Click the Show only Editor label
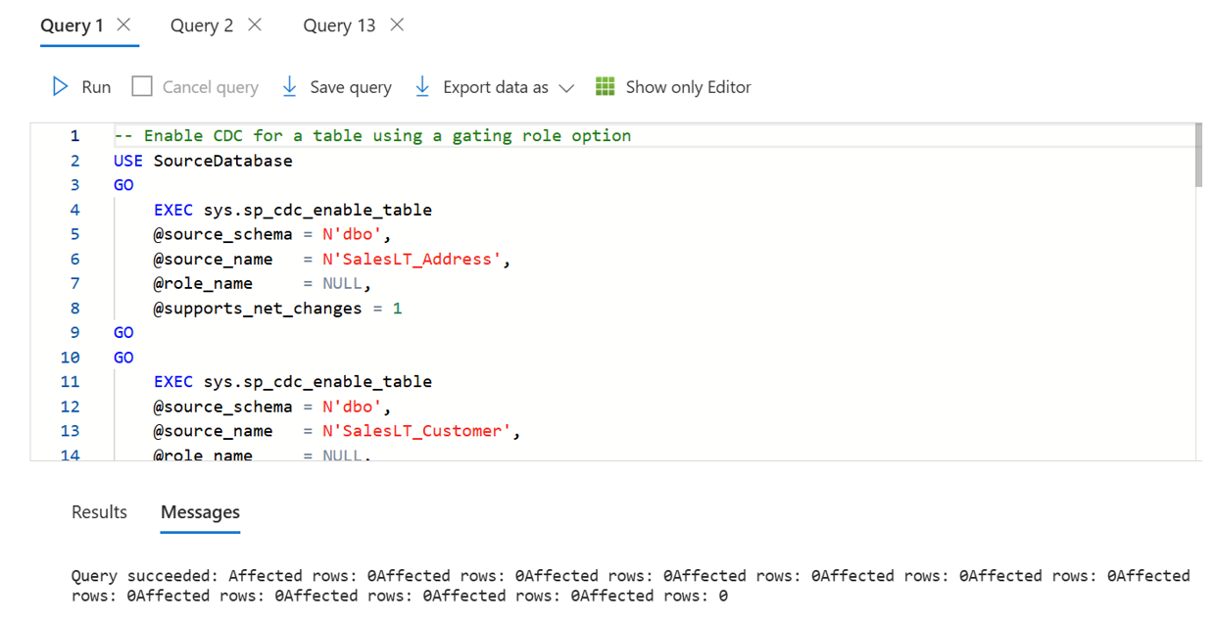This screenshot has height=625, width=1215. 688,87
